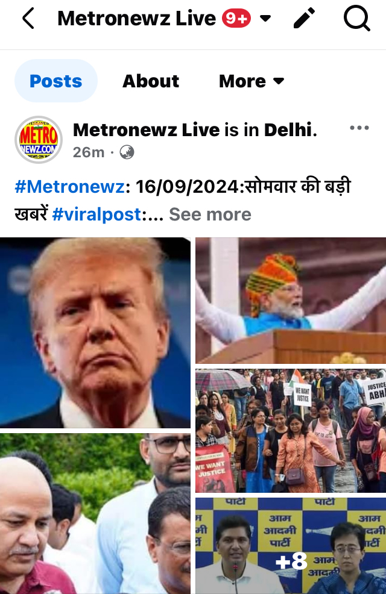
Task: Expand post text with See more
Action: (210, 214)
